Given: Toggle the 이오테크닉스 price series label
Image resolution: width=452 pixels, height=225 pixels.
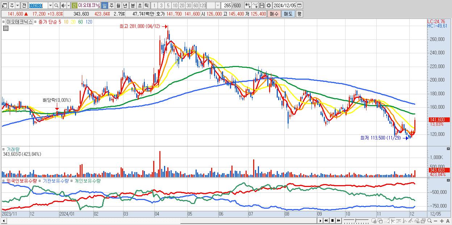Looking at the screenshot, I should pos(18,22).
